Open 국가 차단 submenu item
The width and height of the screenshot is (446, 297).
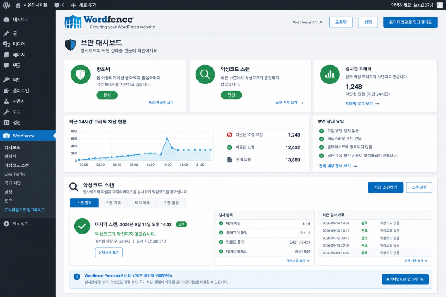pyautogui.click(x=13, y=183)
